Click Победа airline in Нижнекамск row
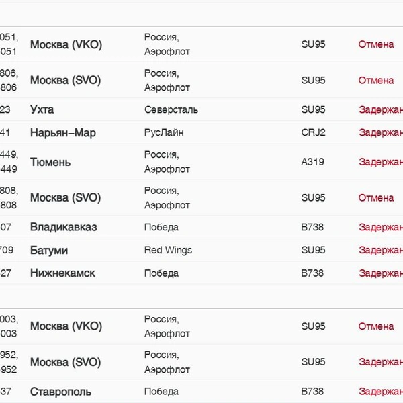This screenshot has width=403, height=403. pyautogui.click(x=161, y=273)
